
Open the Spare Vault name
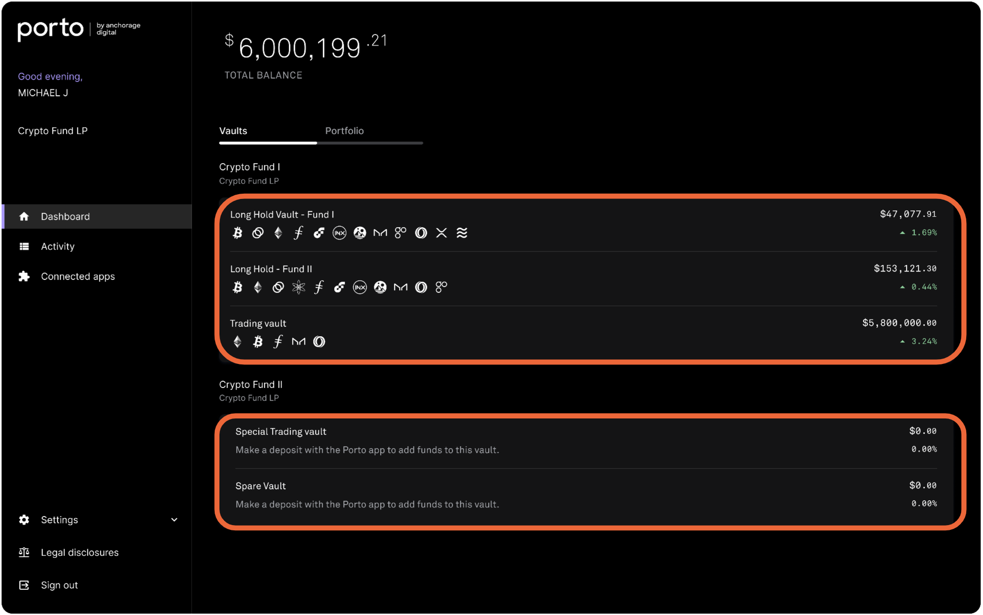(x=261, y=486)
